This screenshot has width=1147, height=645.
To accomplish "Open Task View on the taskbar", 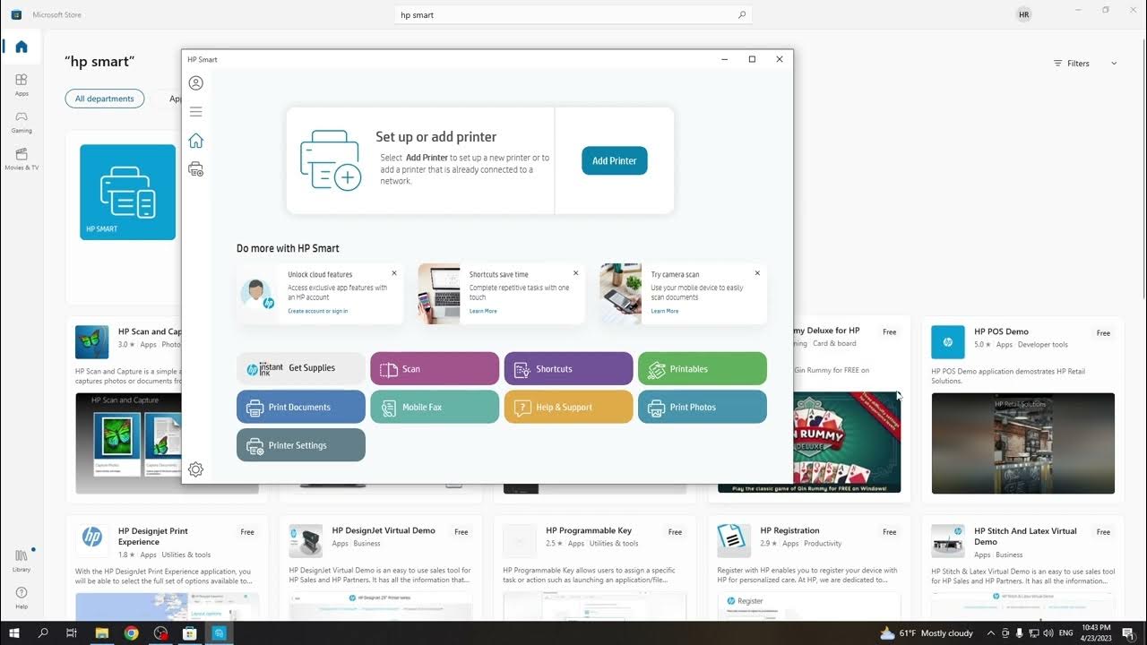I will (x=72, y=632).
